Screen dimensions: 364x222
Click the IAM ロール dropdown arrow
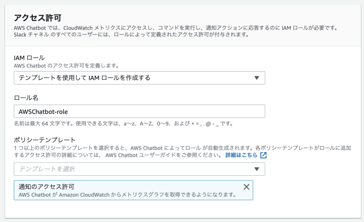click(x=257, y=78)
